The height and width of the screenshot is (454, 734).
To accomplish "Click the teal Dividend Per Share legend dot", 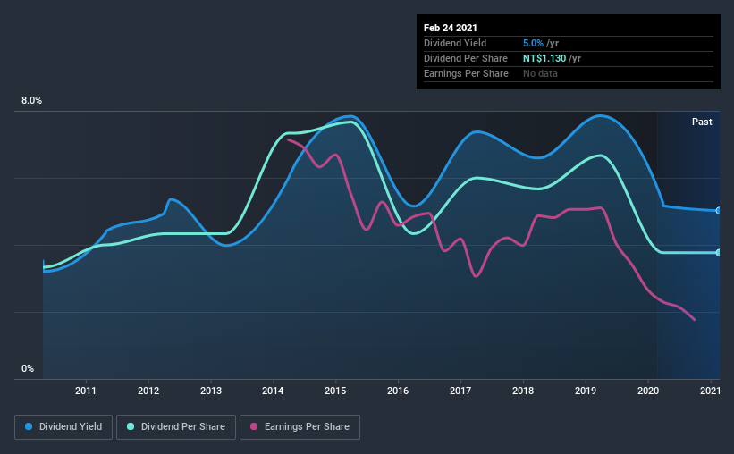I will tap(131, 426).
